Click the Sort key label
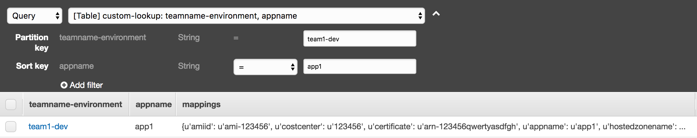 [32, 66]
